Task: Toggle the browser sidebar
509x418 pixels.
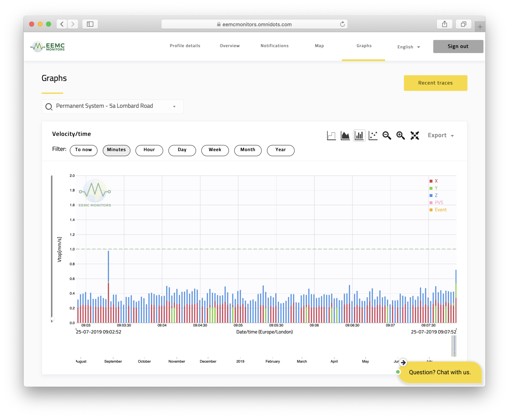Action: click(90, 24)
